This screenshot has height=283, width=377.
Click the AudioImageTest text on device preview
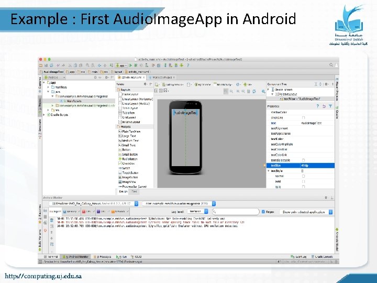[x=185, y=113]
